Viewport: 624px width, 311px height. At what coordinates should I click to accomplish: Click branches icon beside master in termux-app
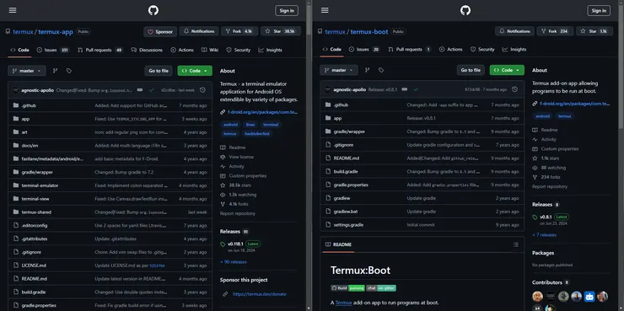[56, 71]
